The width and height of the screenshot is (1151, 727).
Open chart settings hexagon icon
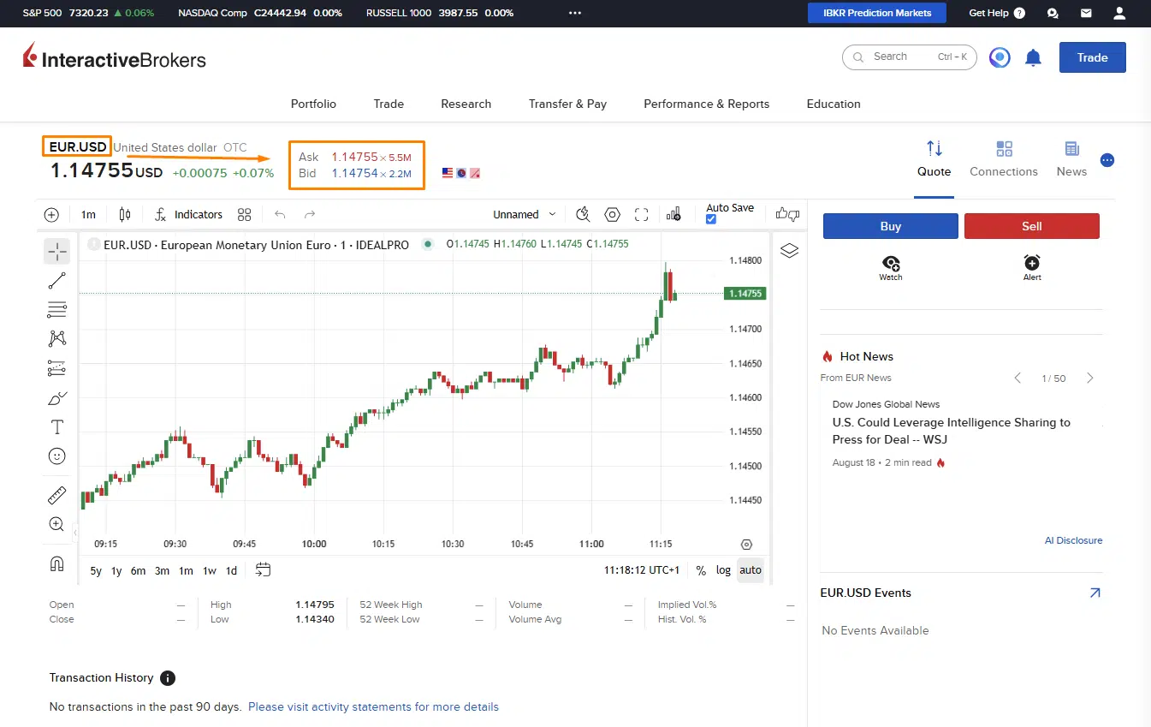pos(613,214)
